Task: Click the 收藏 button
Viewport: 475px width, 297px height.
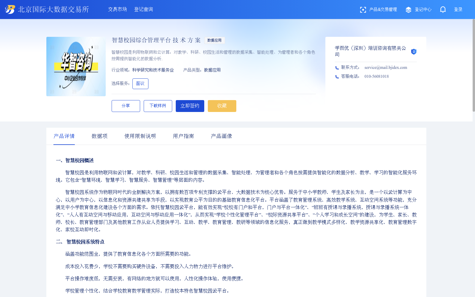Action: [222, 106]
